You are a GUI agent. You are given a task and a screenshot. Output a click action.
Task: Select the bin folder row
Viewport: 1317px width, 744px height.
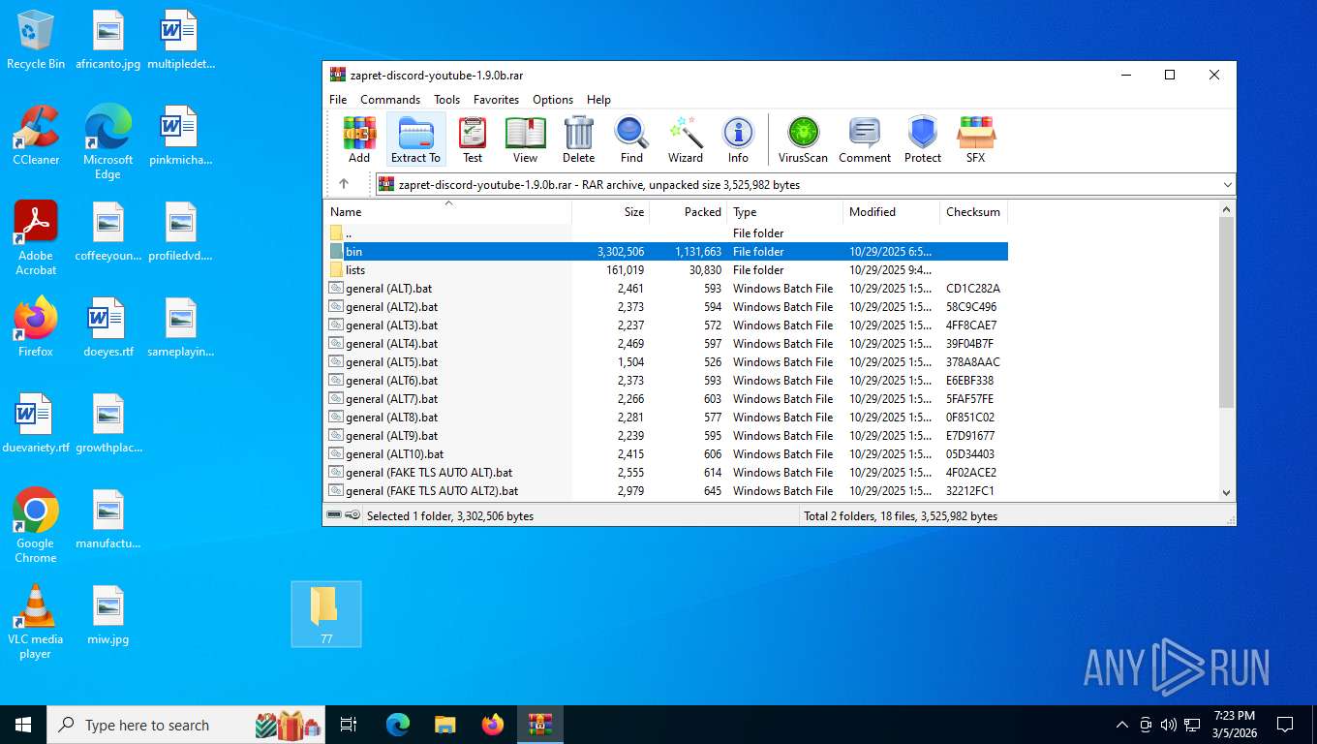coord(666,251)
